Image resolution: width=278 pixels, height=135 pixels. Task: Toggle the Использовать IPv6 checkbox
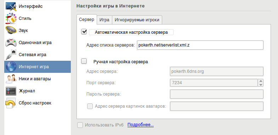tap(80, 125)
